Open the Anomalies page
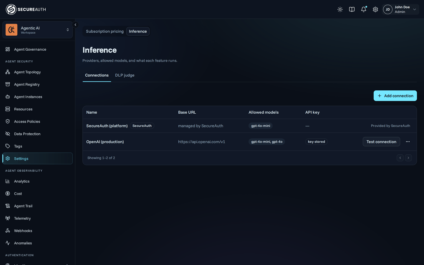 pyautogui.click(x=37, y=243)
